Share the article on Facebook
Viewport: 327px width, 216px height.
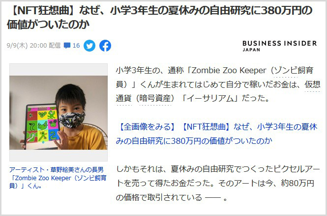105,46
